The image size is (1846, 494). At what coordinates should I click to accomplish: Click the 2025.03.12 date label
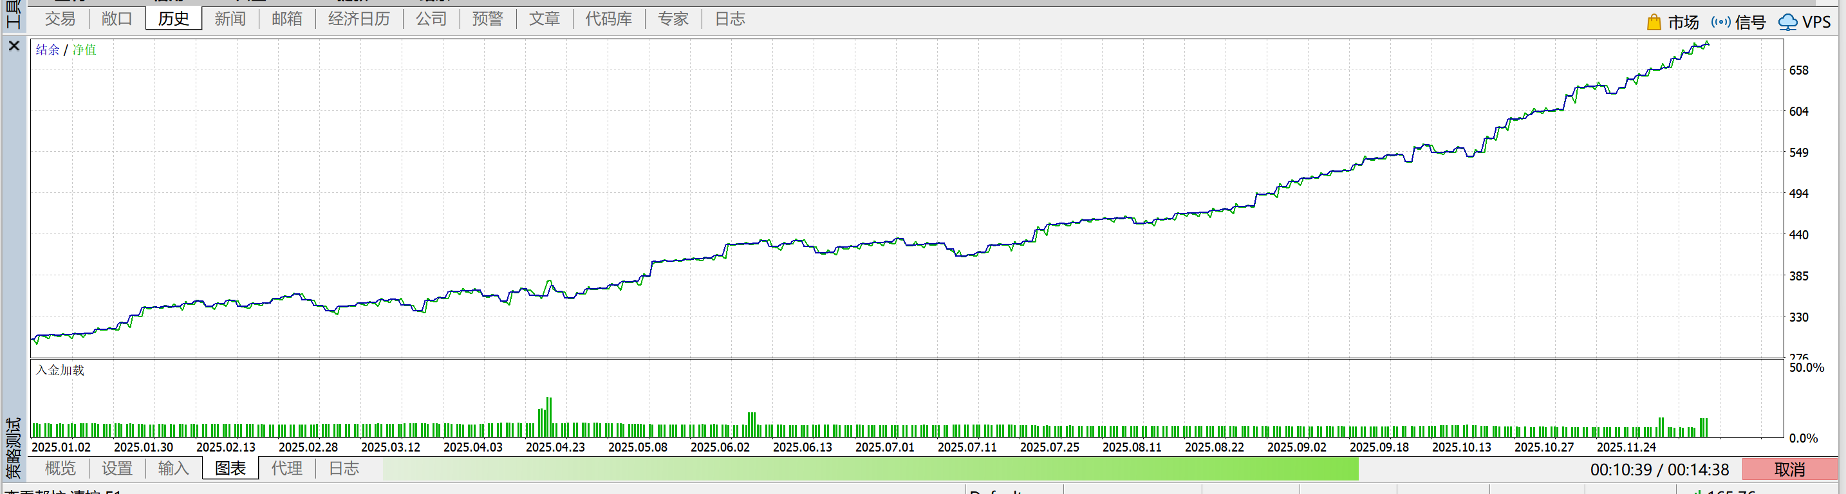tap(391, 448)
